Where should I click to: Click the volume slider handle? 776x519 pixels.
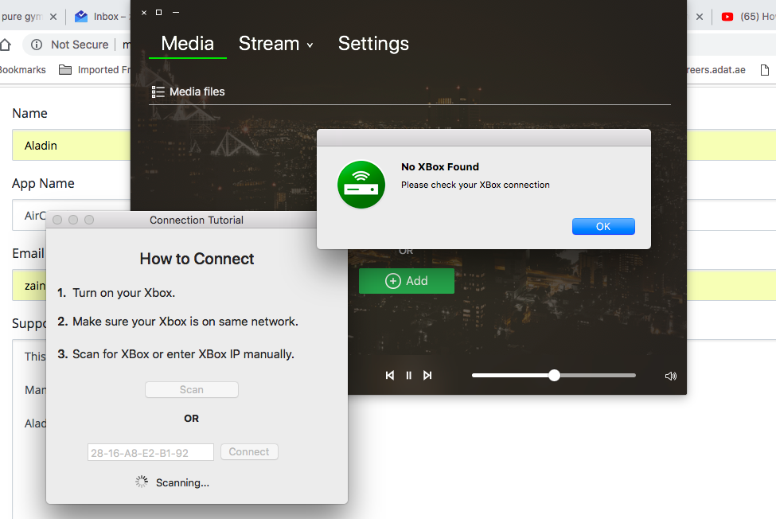[554, 376]
